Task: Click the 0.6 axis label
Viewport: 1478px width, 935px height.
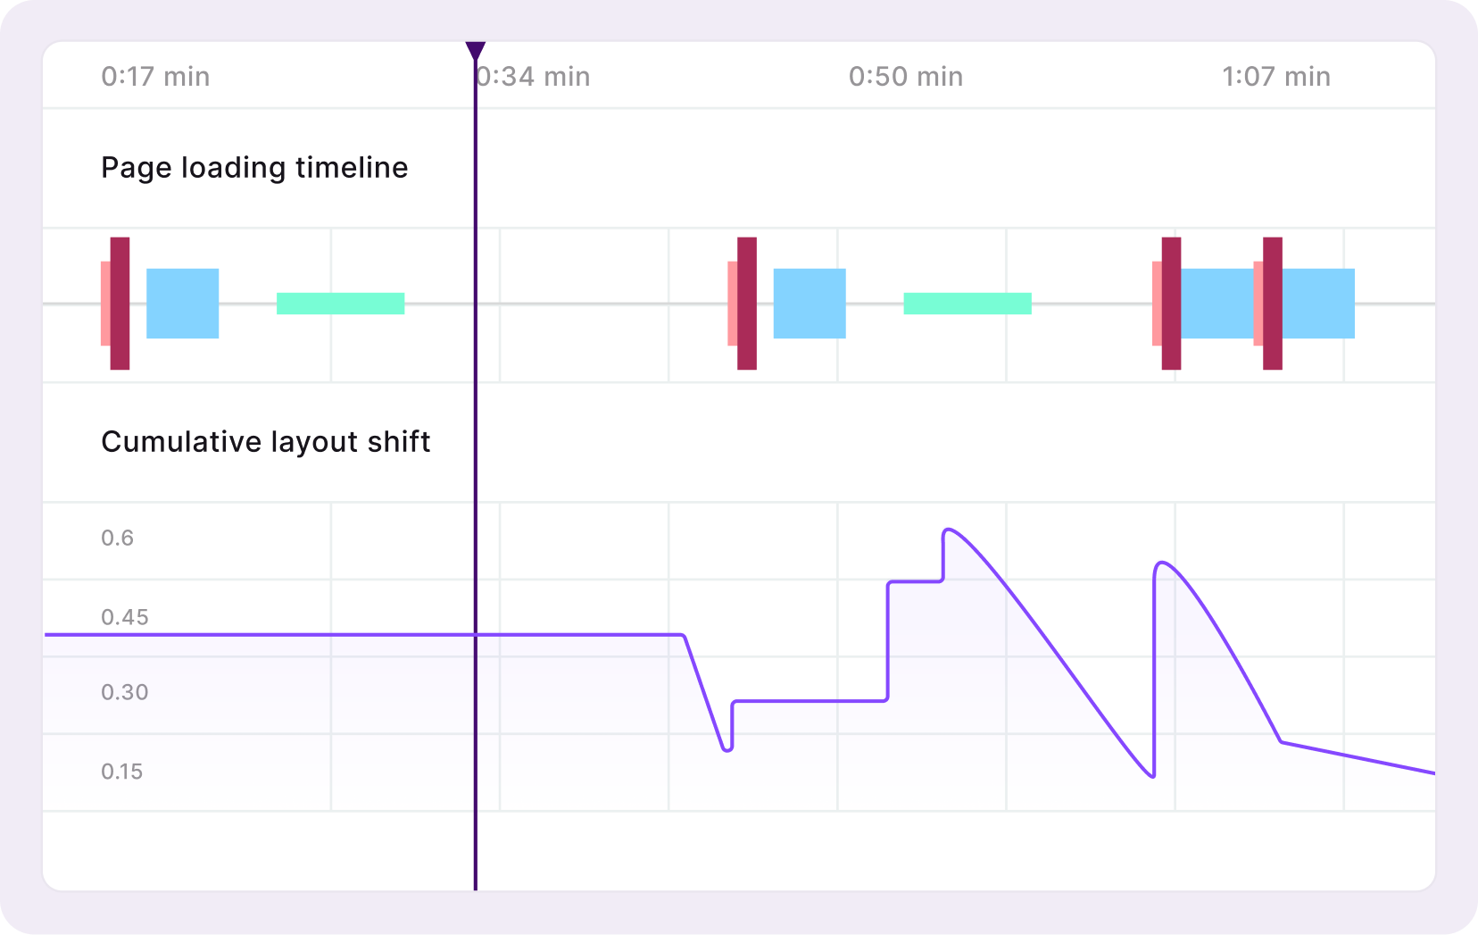Action: coord(117,538)
